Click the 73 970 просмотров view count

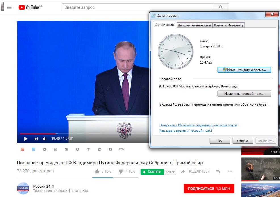click(35, 171)
